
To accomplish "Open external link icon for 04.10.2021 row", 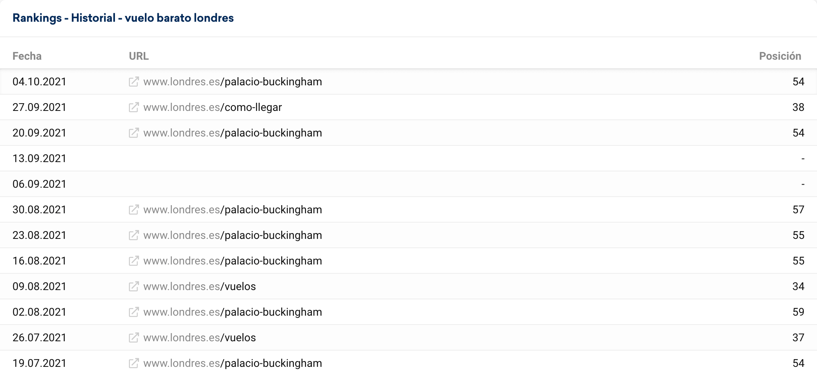I will pos(134,82).
